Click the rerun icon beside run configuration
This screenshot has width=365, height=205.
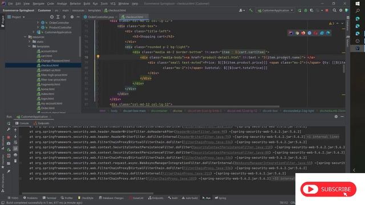click(x=299, y=10)
